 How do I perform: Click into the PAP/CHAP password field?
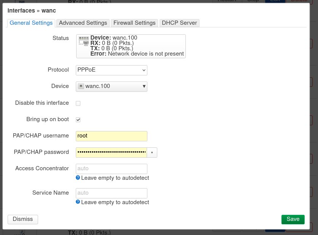[111, 152]
